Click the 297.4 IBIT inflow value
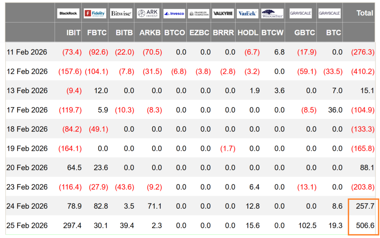This screenshot has height=238, width=380. pos(72,225)
